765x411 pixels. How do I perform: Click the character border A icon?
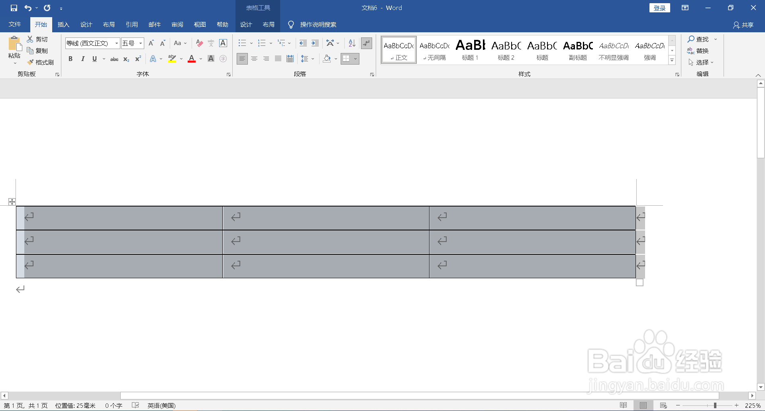(x=223, y=43)
